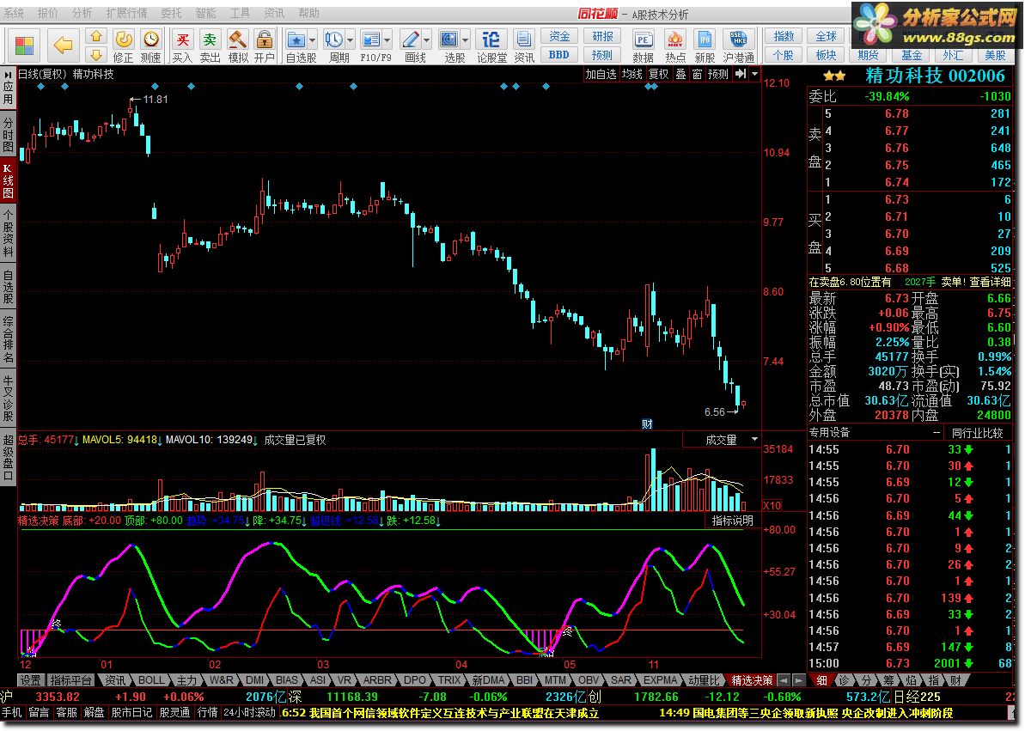The height and width of the screenshot is (731, 1025).
Task: Expand the 自选股 dropdown arrow
Action: point(313,40)
